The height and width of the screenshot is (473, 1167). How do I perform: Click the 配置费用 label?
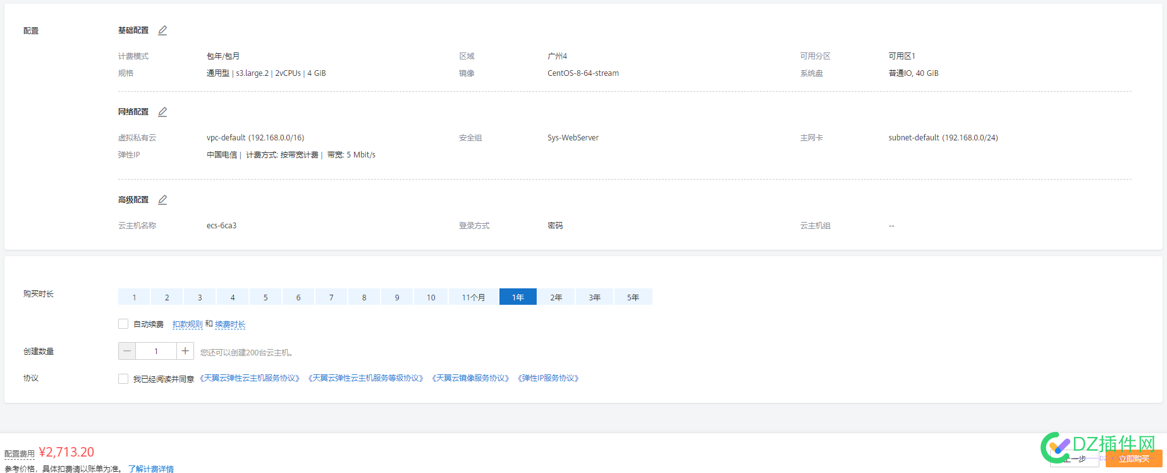(x=20, y=453)
